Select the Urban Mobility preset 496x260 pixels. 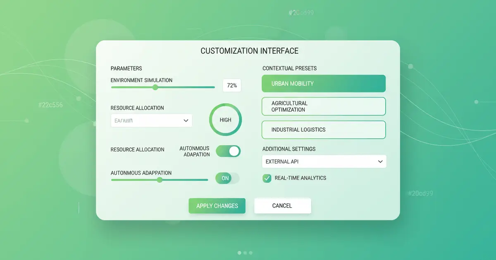click(324, 83)
